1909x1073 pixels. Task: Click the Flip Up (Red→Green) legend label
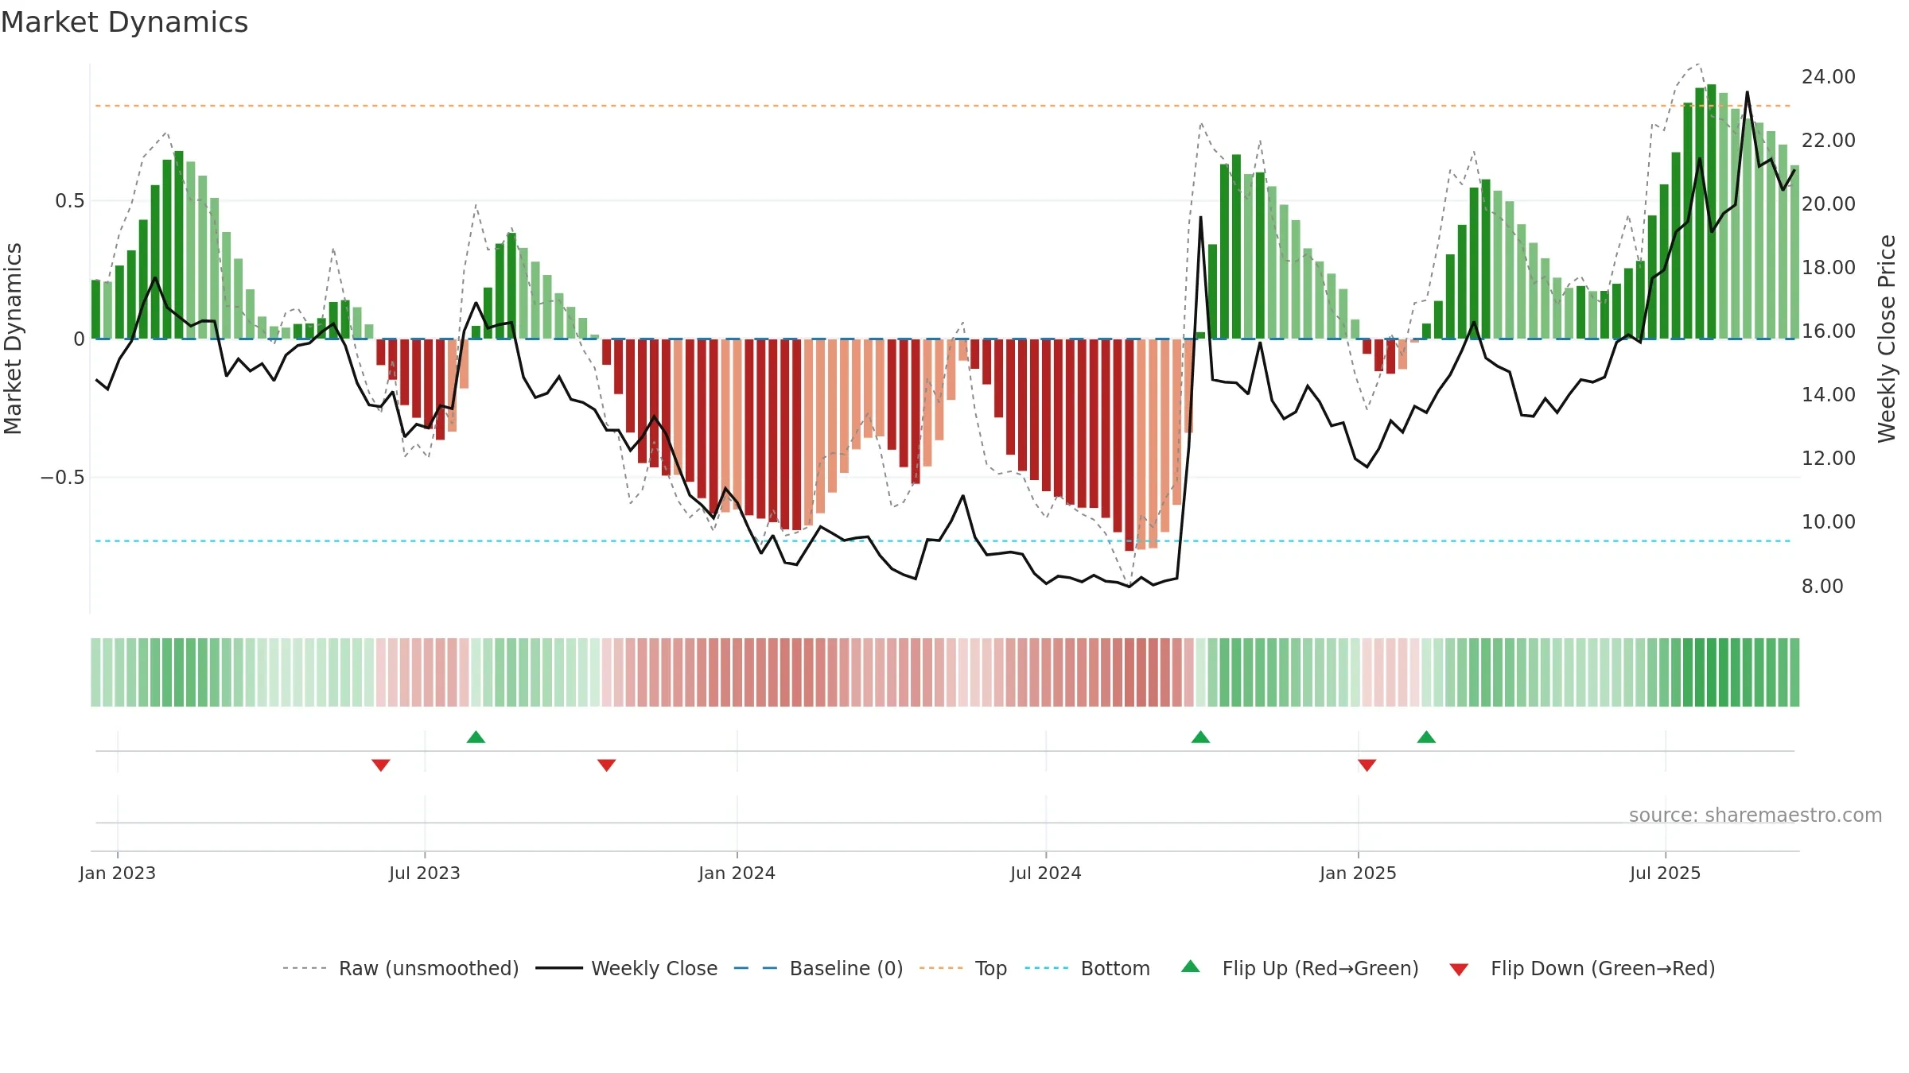click(x=1320, y=968)
